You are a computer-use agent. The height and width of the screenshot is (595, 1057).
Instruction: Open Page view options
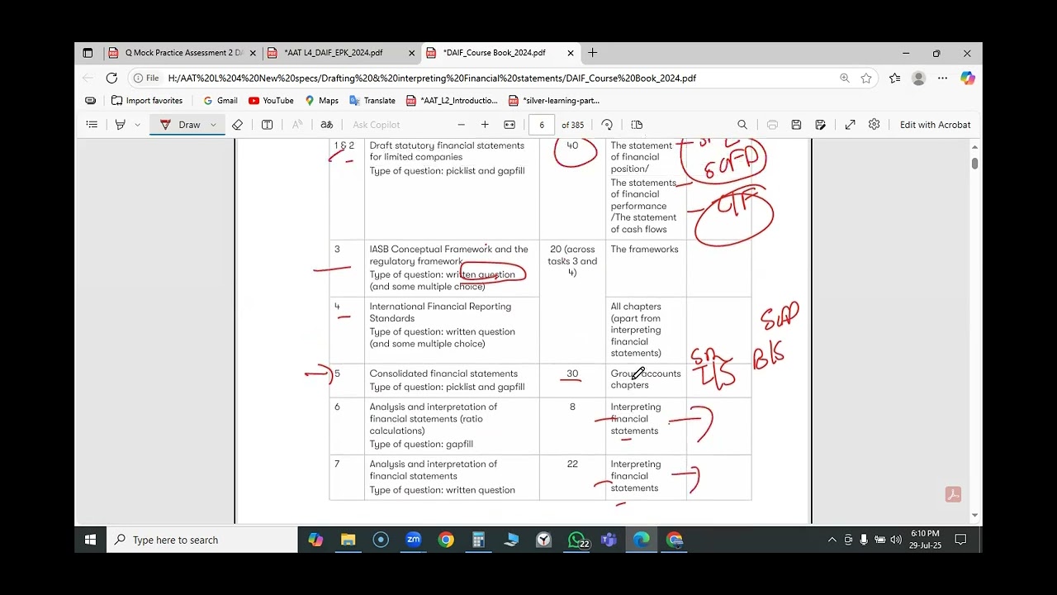coord(637,125)
